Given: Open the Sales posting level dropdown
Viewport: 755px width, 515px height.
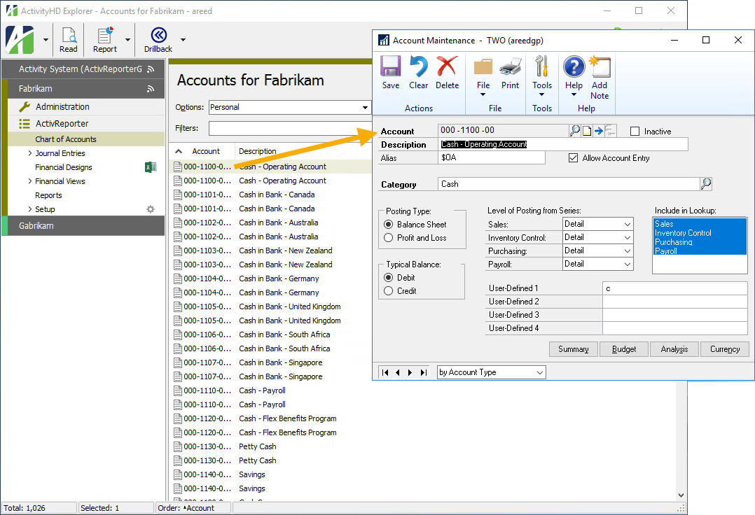Looking at the screenshot, I should (627, 224).
